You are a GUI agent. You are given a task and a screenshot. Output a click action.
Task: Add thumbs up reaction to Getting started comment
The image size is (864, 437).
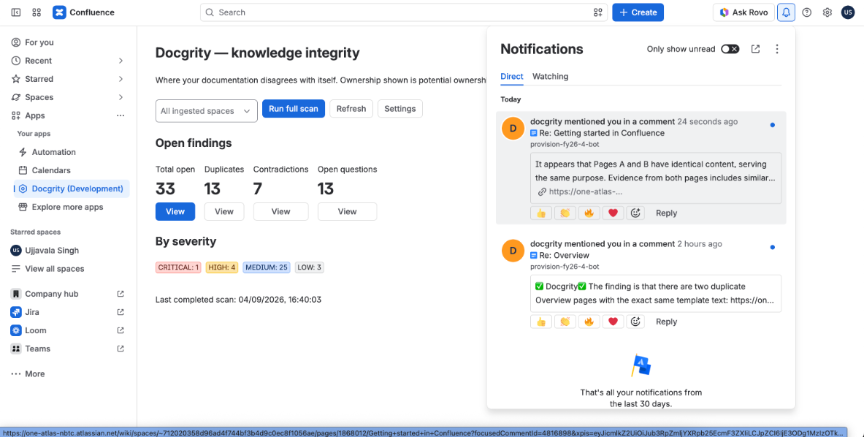541,213
